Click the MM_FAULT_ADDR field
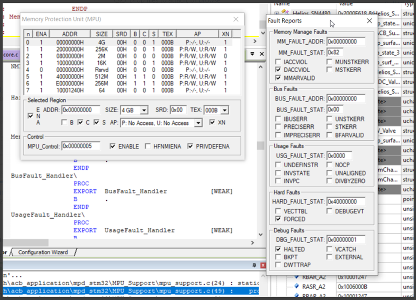Screen dimensions: 416x300 pos(346,42)
